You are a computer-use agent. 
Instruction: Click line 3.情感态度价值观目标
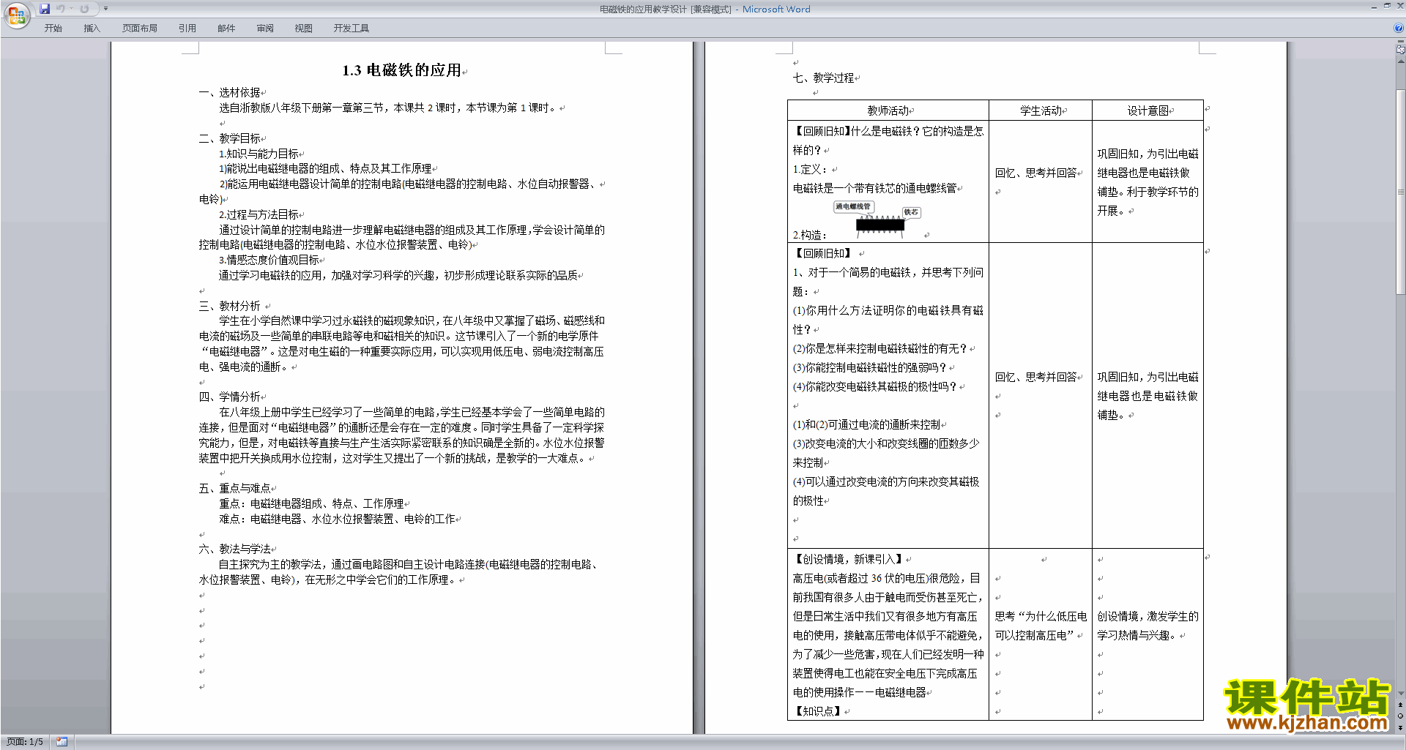269,260
